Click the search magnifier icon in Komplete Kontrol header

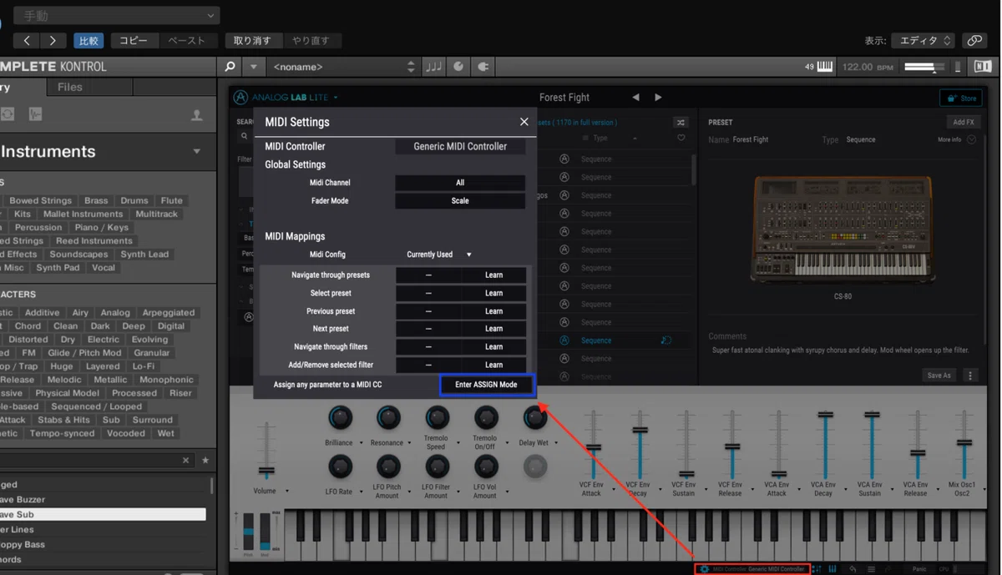pos(230,67)
